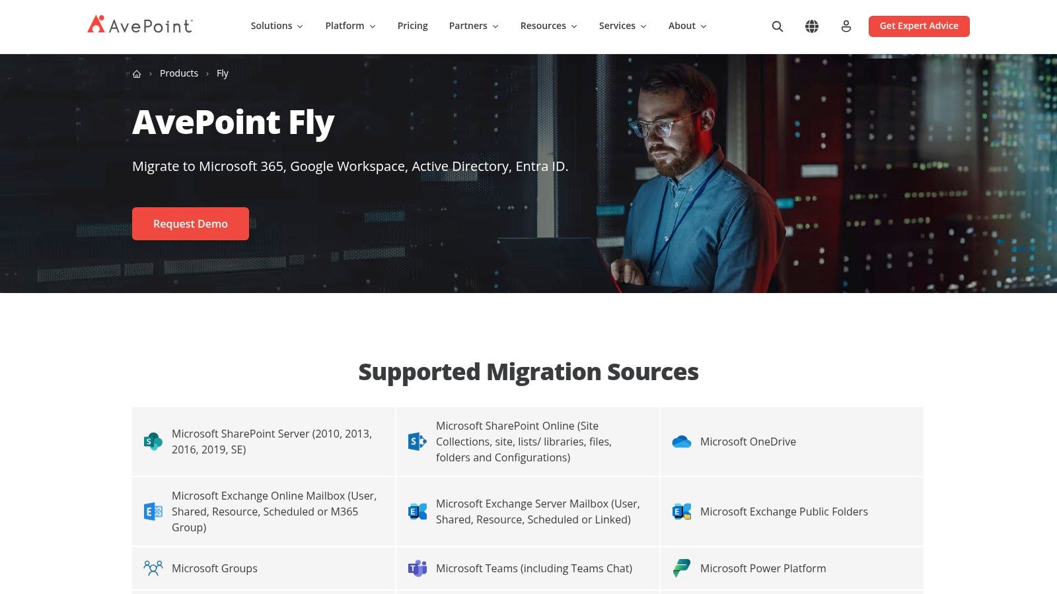Click the Microsoft Teams icon

(417, 568)
